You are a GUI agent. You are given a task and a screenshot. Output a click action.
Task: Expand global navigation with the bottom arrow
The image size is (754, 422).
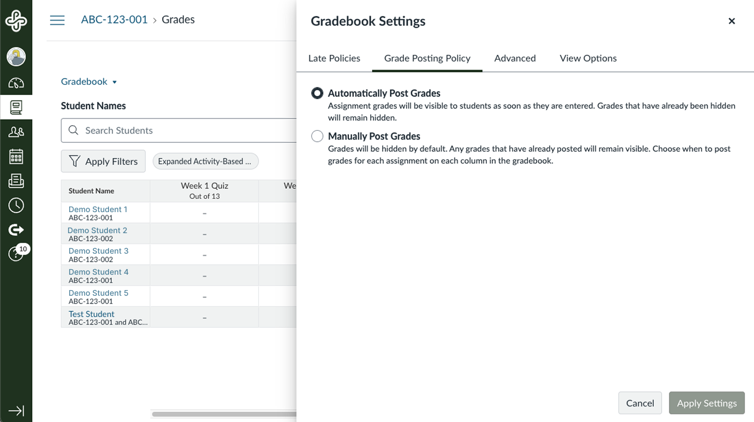click(16, 410)
